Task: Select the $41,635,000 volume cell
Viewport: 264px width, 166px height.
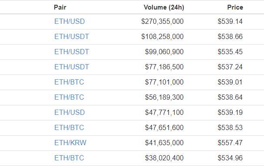Action: (164, 143)
